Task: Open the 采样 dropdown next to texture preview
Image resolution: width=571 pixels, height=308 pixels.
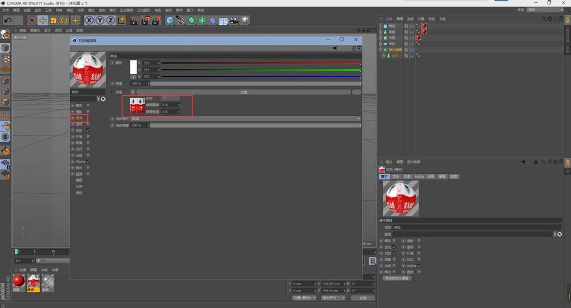Action: [171, 99]
